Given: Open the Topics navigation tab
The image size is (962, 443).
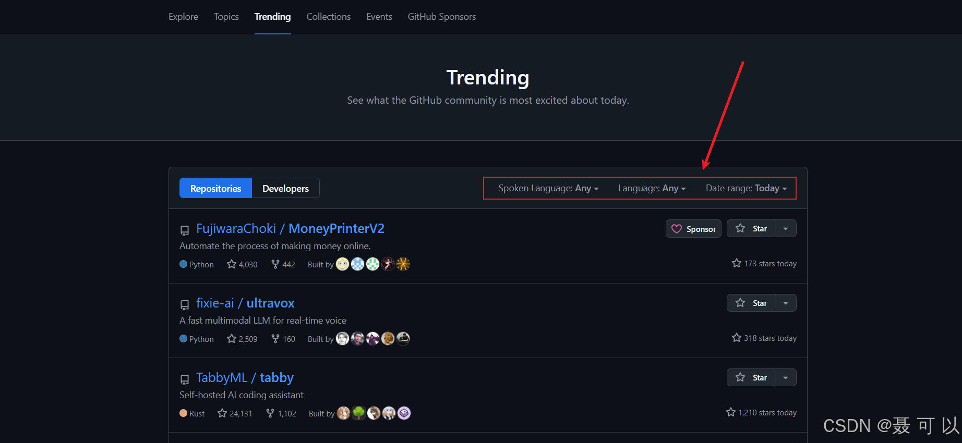Looking at the screenshot, I should coord(226,17).
